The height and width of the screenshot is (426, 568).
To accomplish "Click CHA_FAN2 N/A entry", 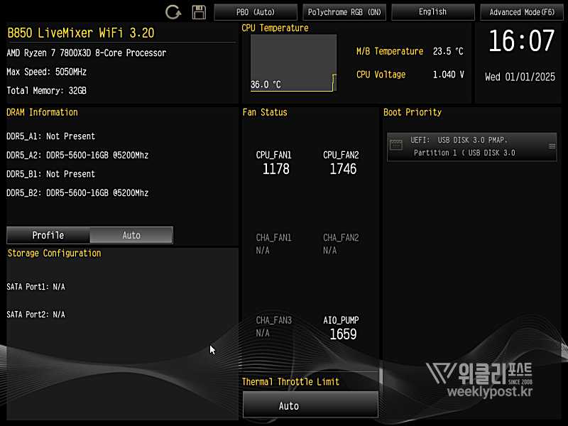I will pyautogui.click(x=341, y=244).
